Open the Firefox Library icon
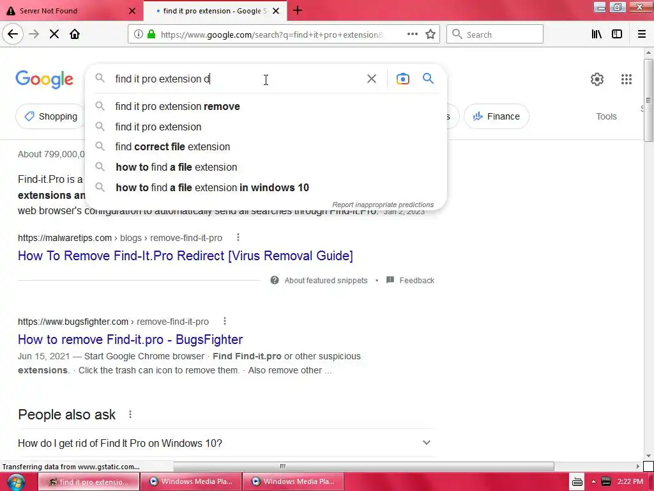This screenshot has height=491, width=654. click(597, 35)
